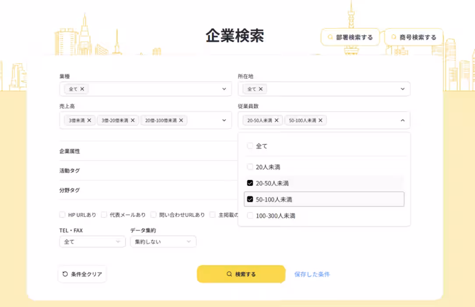Viewport: 475px width, 307px height.
Task: Open the データ集約 dropdown showing 集約しない
Action: click(163, 242)
